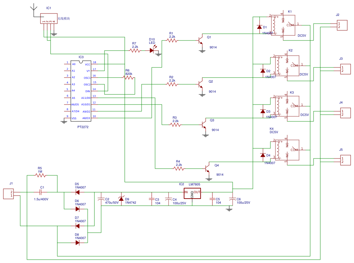Click flyback diode D3 symbol
Screen dimensions: 354x263
[263, 111]
